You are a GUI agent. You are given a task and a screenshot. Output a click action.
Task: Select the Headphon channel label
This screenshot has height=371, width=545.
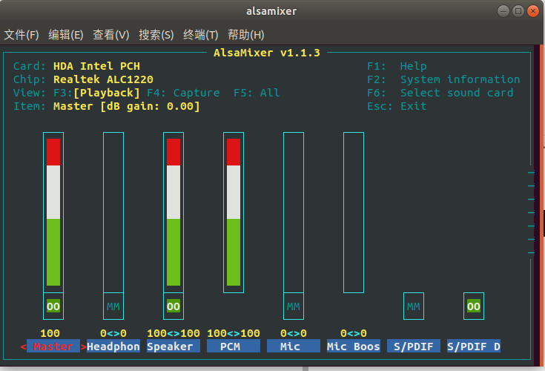pyautogui.click(x=113, y=347)
